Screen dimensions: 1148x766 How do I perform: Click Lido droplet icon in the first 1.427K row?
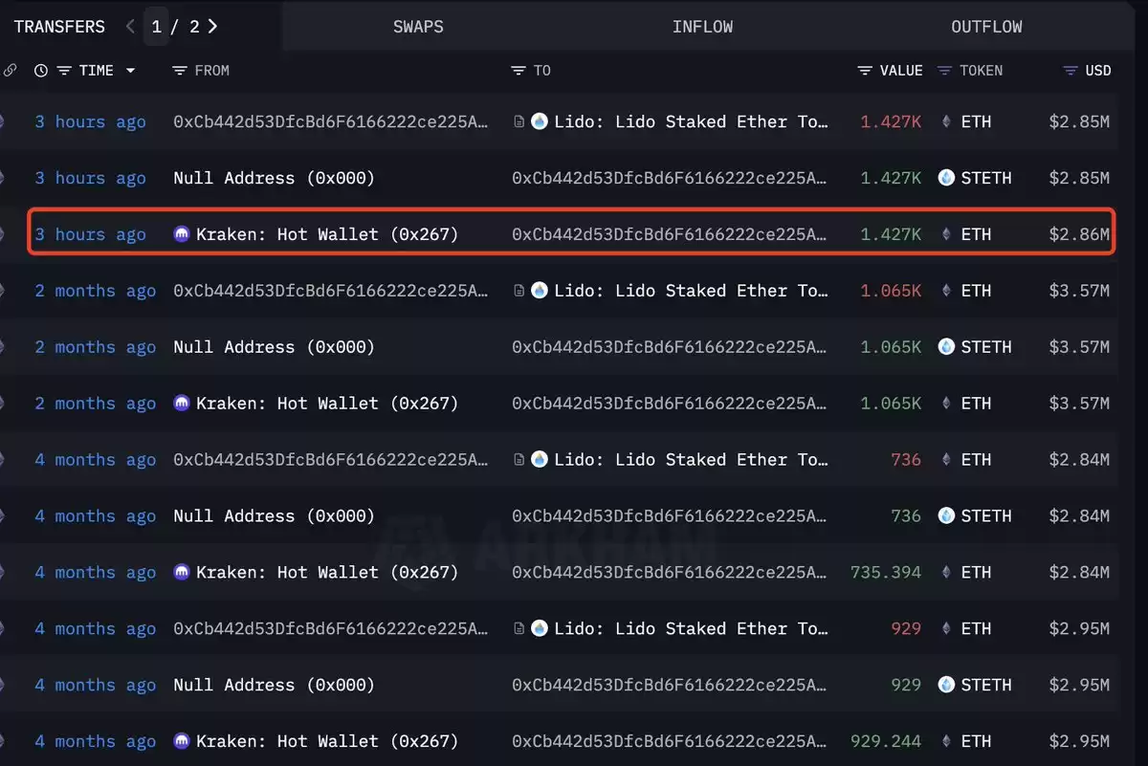click(540, 121)
